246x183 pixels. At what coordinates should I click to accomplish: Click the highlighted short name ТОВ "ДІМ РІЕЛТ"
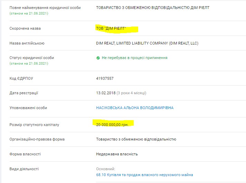111,28
